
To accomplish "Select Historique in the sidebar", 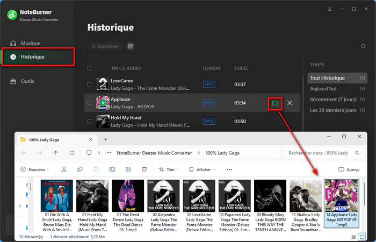I will click(x=38, y=57).
